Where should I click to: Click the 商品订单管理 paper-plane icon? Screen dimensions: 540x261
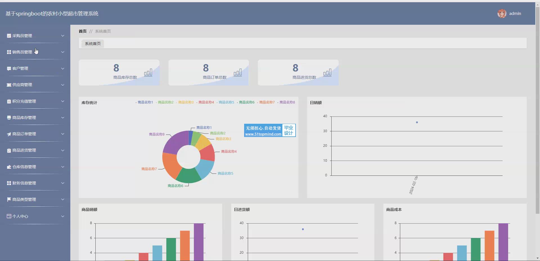click(9, 134)
